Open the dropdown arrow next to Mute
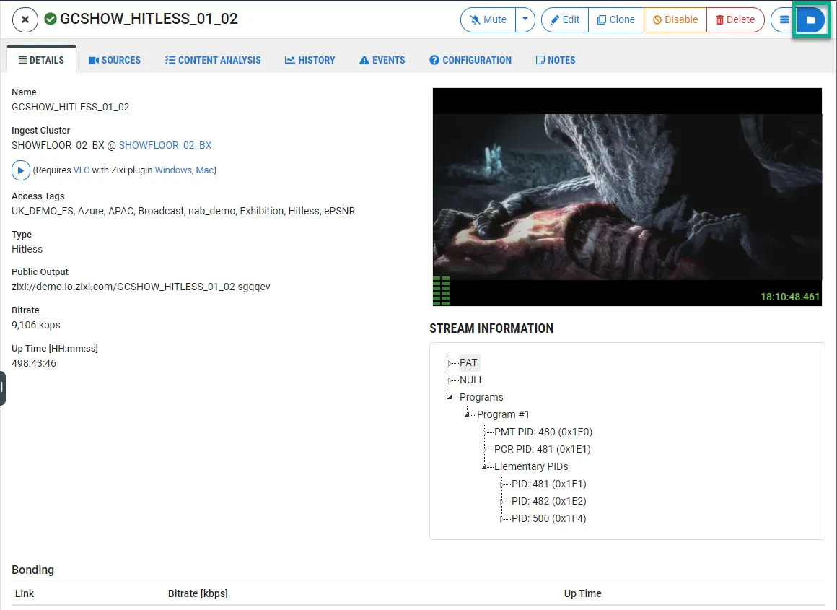 [525, 19]
